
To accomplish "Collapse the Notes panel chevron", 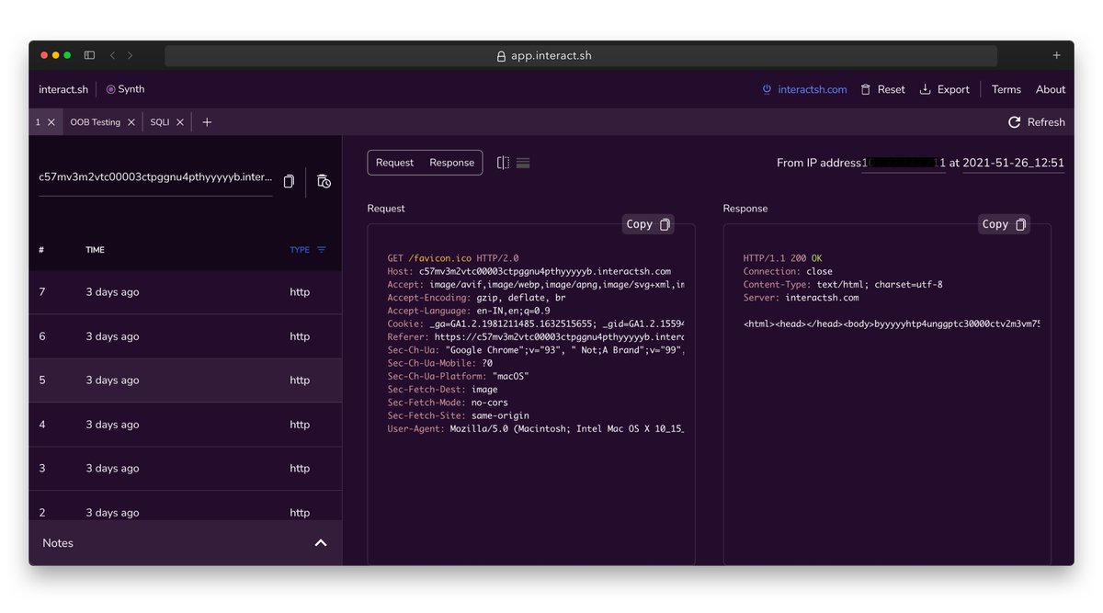I will (x=321, y=543).
